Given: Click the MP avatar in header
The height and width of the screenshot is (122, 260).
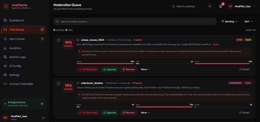Looking at the screenshot, I should [230, 6].
